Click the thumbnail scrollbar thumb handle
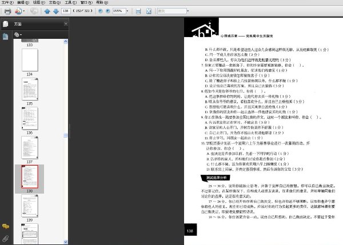The height and width of the screenshot is (245, 343). [x=66, y=135]
